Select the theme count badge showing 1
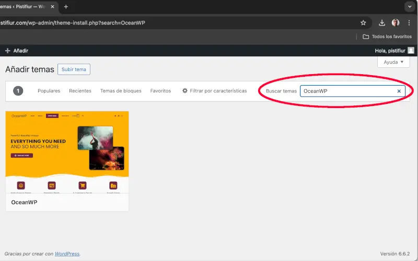The width and height of the screenshot is (418, 261). click(x=18, y=91)
